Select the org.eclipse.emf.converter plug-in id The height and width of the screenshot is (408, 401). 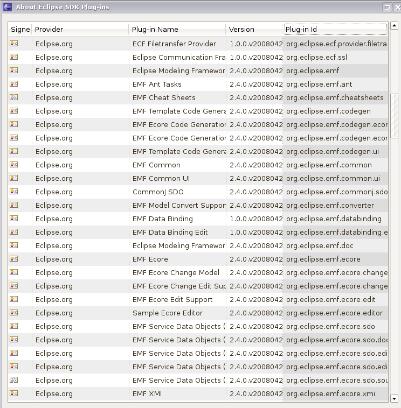click(x=330, y=205)
